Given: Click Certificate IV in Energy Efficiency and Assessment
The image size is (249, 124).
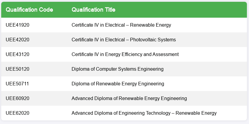Looking at the screenshot, I should 125,54.
